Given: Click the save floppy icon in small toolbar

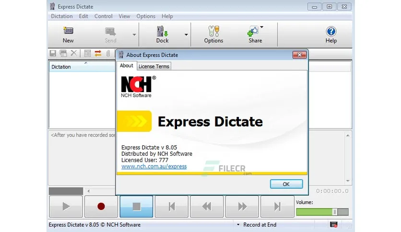Looking at the screenshot, I should tap(53, 53).
